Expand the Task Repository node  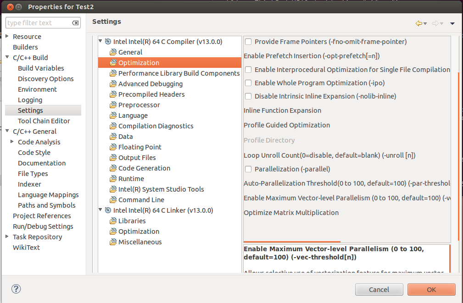(7, 237)
